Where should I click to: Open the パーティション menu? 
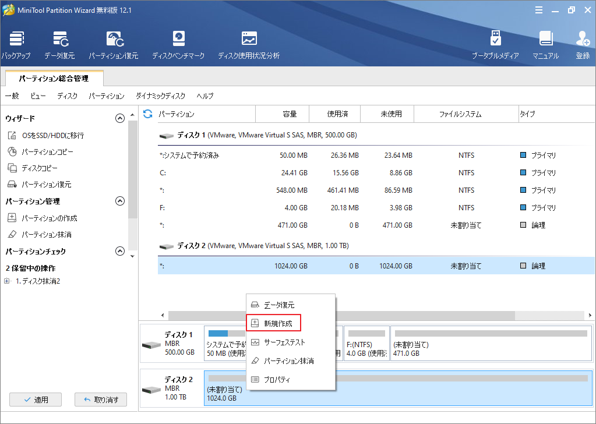107,96
